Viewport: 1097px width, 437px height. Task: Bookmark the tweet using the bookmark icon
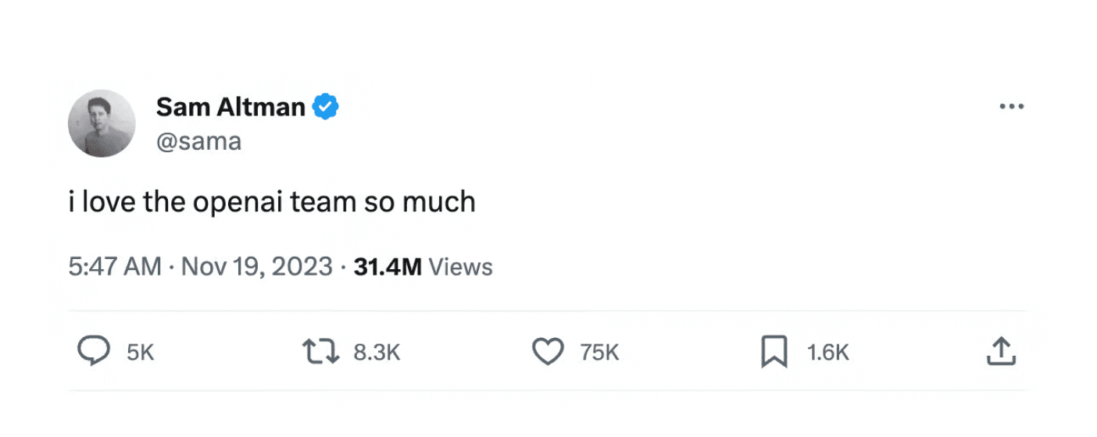click(x=774, y=352)
